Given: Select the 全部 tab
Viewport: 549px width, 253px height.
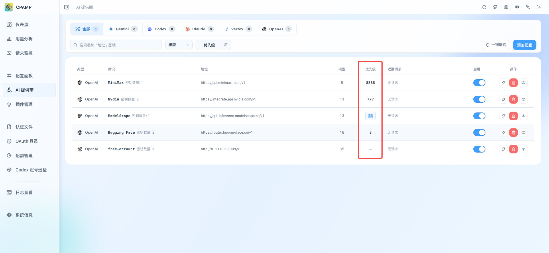Looking at the screenshot, I should click(x=87, y=29).
